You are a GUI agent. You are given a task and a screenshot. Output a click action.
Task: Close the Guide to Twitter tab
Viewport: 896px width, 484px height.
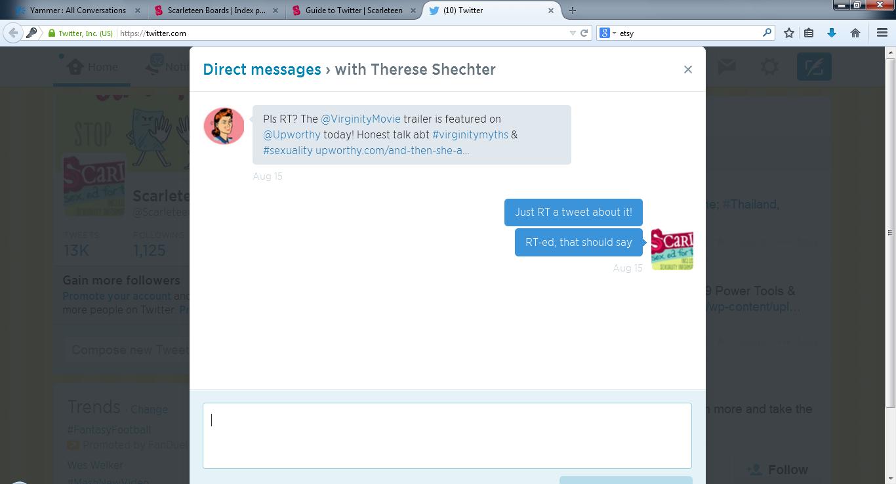pos(413,10)
